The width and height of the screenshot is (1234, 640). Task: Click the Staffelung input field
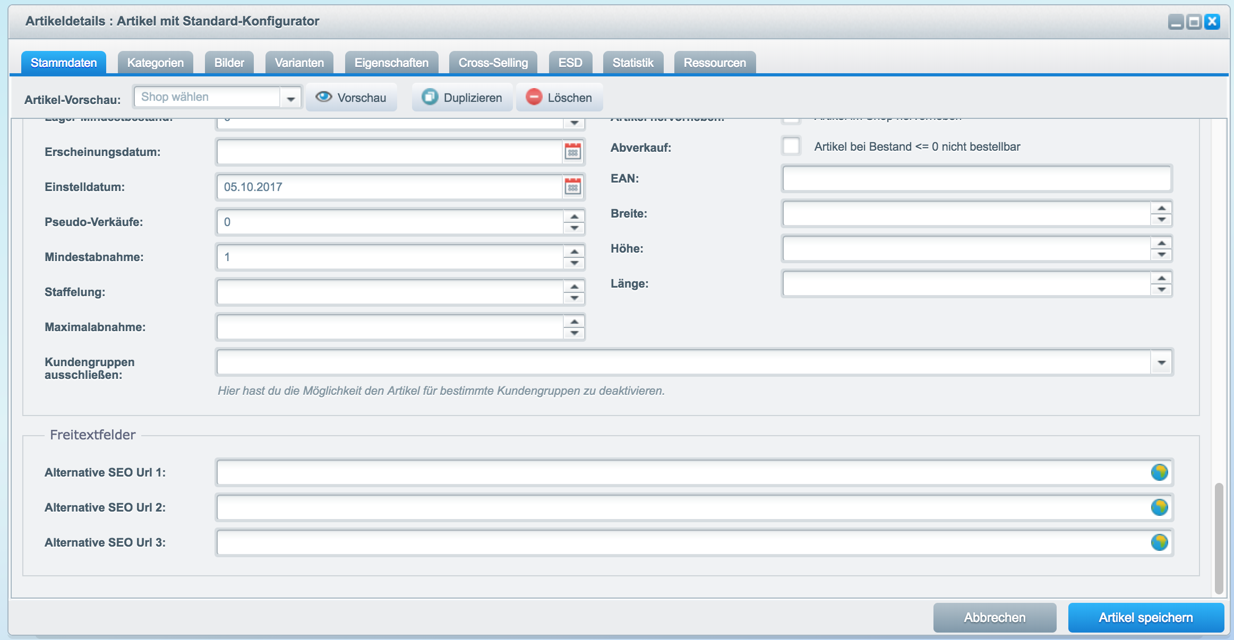(390, 292)
